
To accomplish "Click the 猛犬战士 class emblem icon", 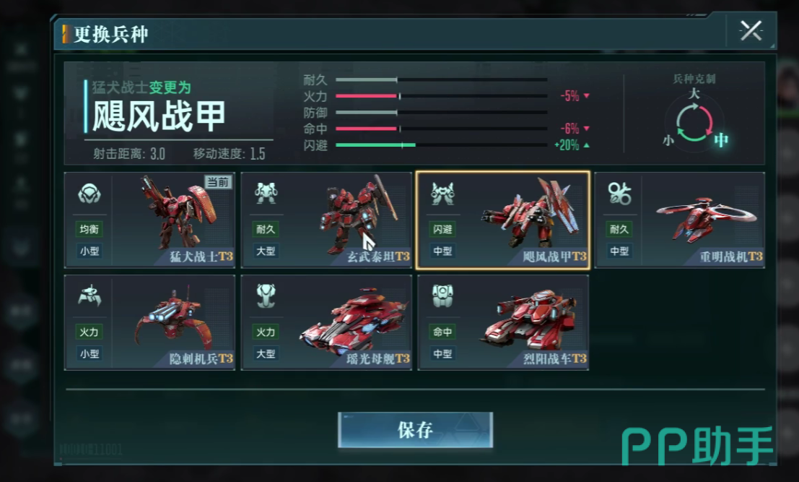I will point(89,194).
